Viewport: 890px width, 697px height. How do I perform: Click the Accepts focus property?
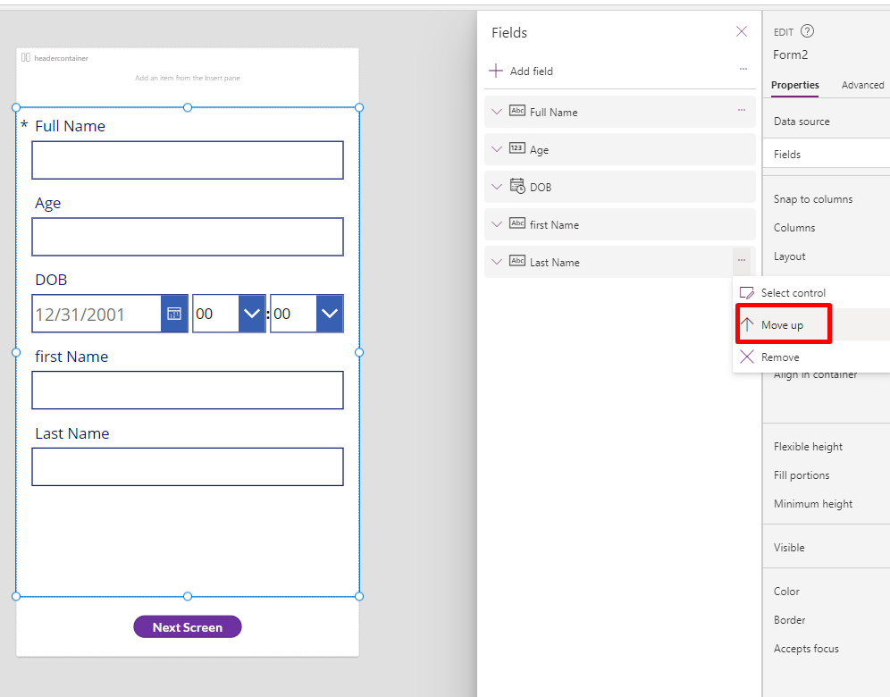pyautogui.click(x=806, y=648)
